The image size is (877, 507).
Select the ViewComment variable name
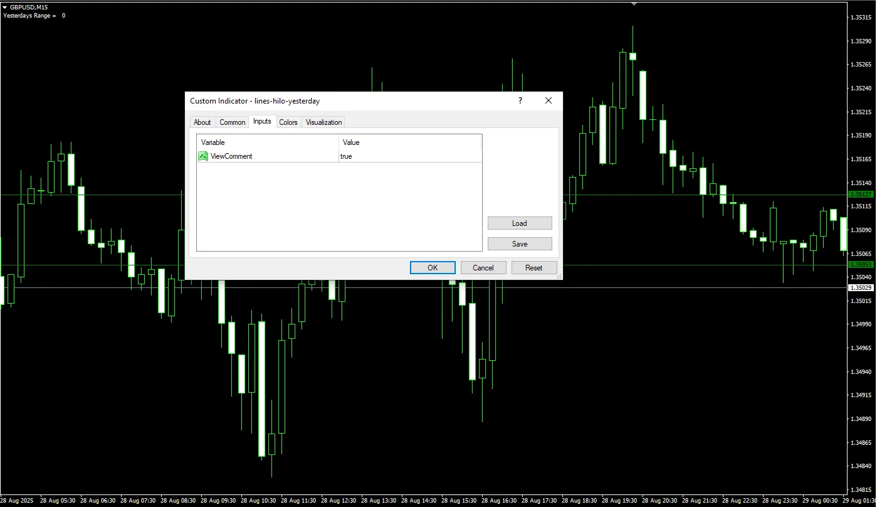[231, 156]
